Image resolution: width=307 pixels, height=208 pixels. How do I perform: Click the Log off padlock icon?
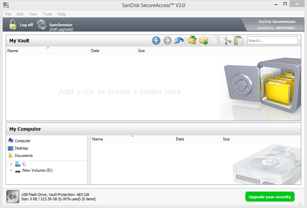point(13,25)
